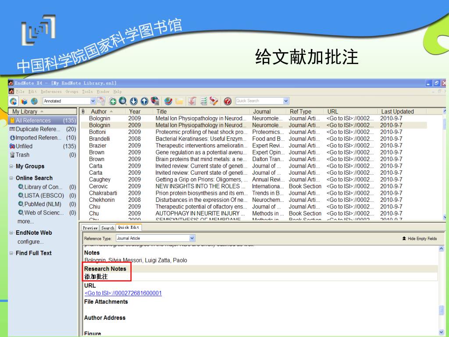Click the output style browse icon beside Annotated
The height and width of the screenshot is (337, 449).
pos(101,101)
